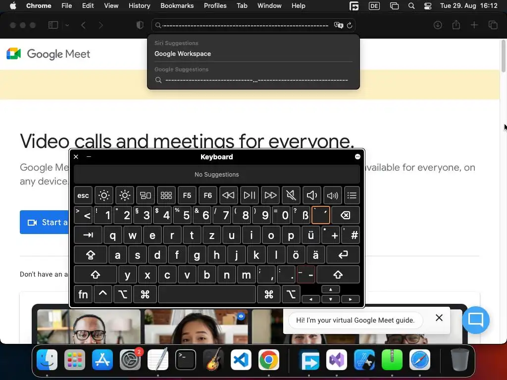Click the privacy shield icon
Screen dimensions: 507x380
[x=140, y=25]
